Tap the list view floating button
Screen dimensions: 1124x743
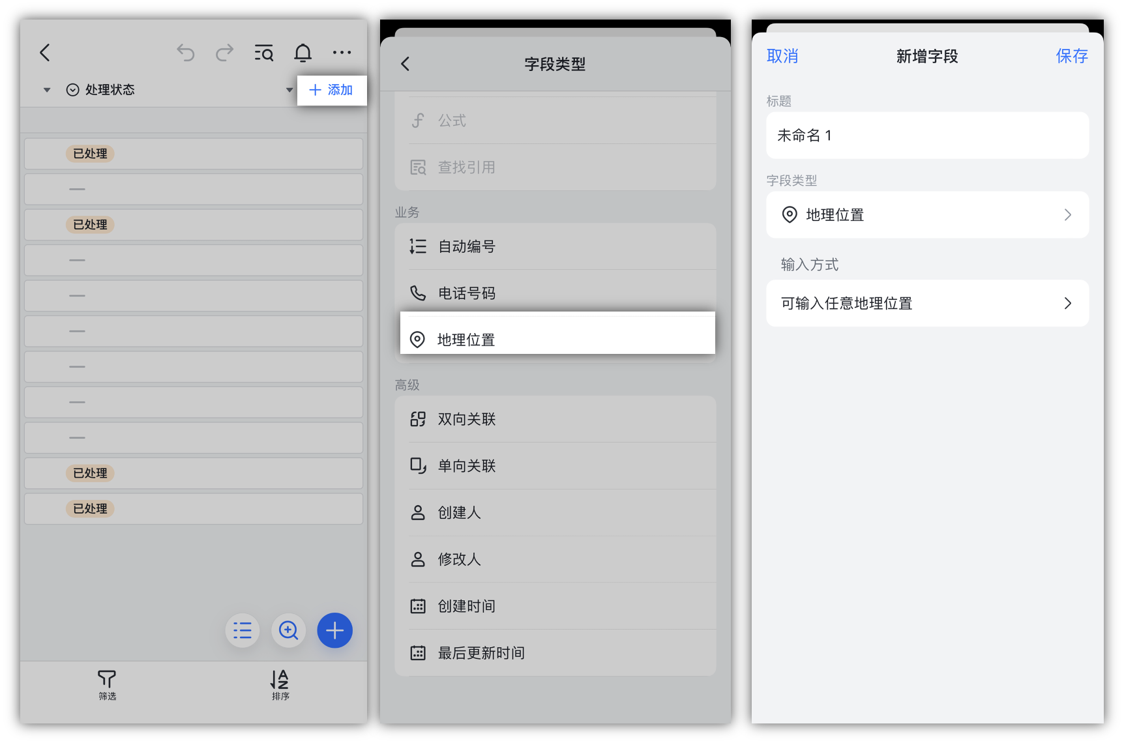[x=243, y=630]
